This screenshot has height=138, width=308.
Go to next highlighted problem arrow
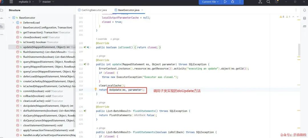pos(297,17)
